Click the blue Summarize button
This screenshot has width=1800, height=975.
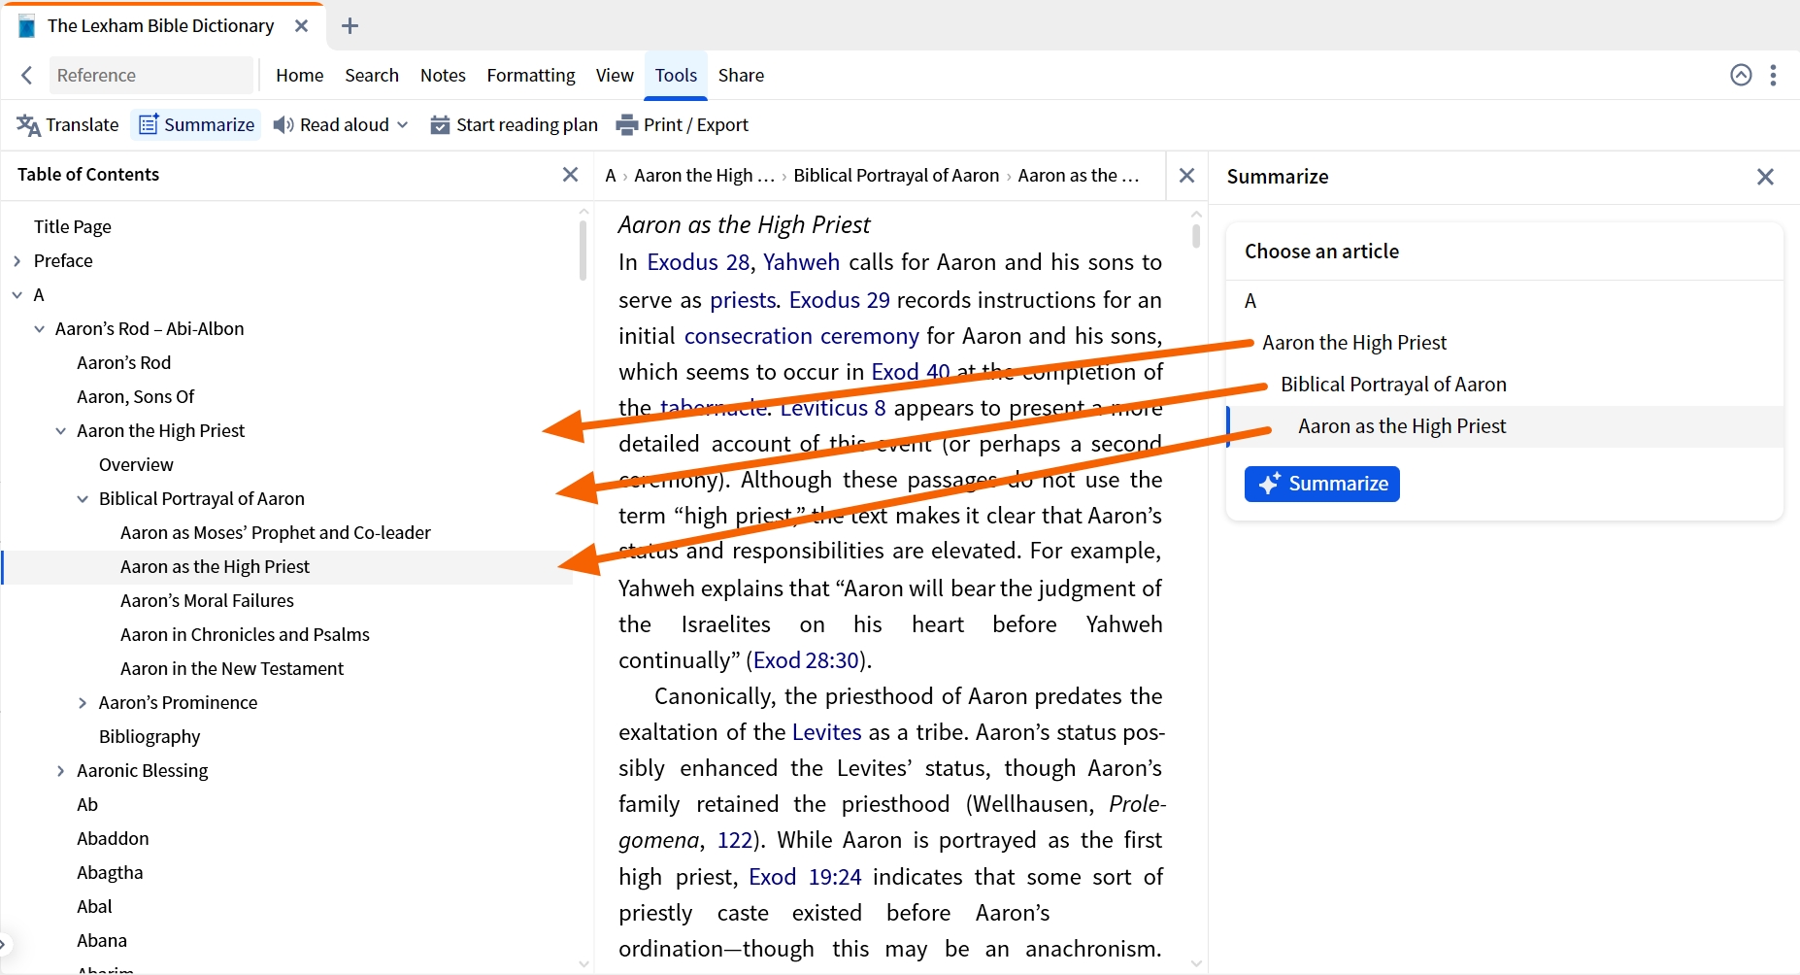1321,484
